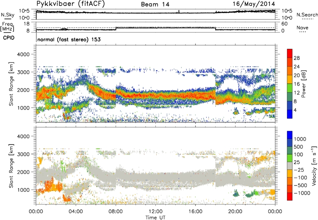Screen dimensions: 318x220
Task: Select the 4000 tick of the power panel
Action: [x=23, y=54]
